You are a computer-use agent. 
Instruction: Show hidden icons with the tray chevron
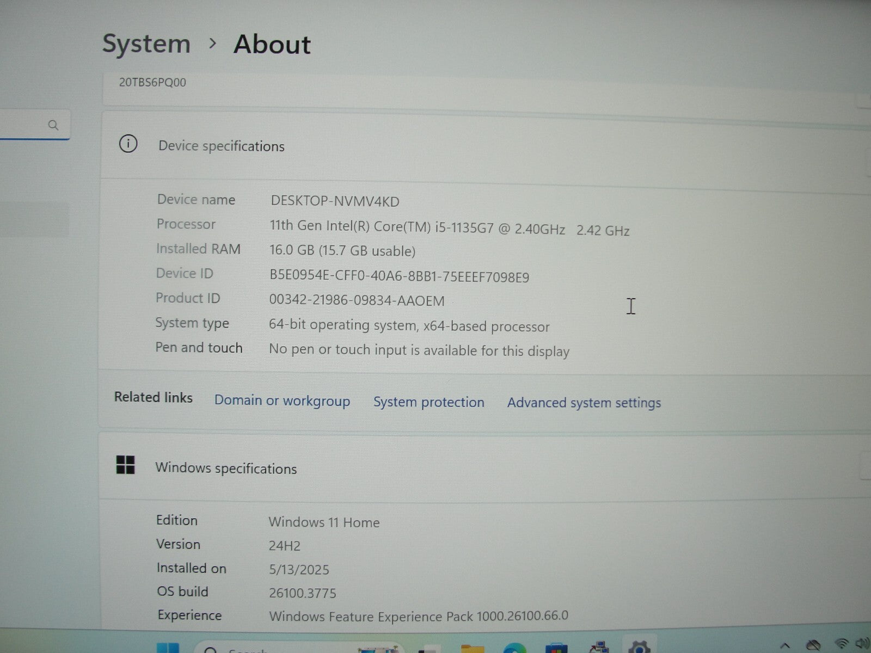785,646
